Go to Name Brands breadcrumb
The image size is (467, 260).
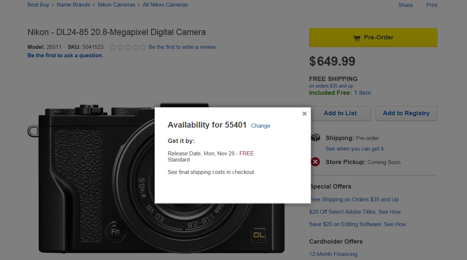pos(73,5)
